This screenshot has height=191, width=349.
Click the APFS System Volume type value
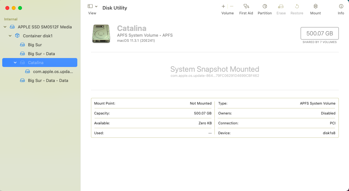pyautogui.click(x=318, y=103)
